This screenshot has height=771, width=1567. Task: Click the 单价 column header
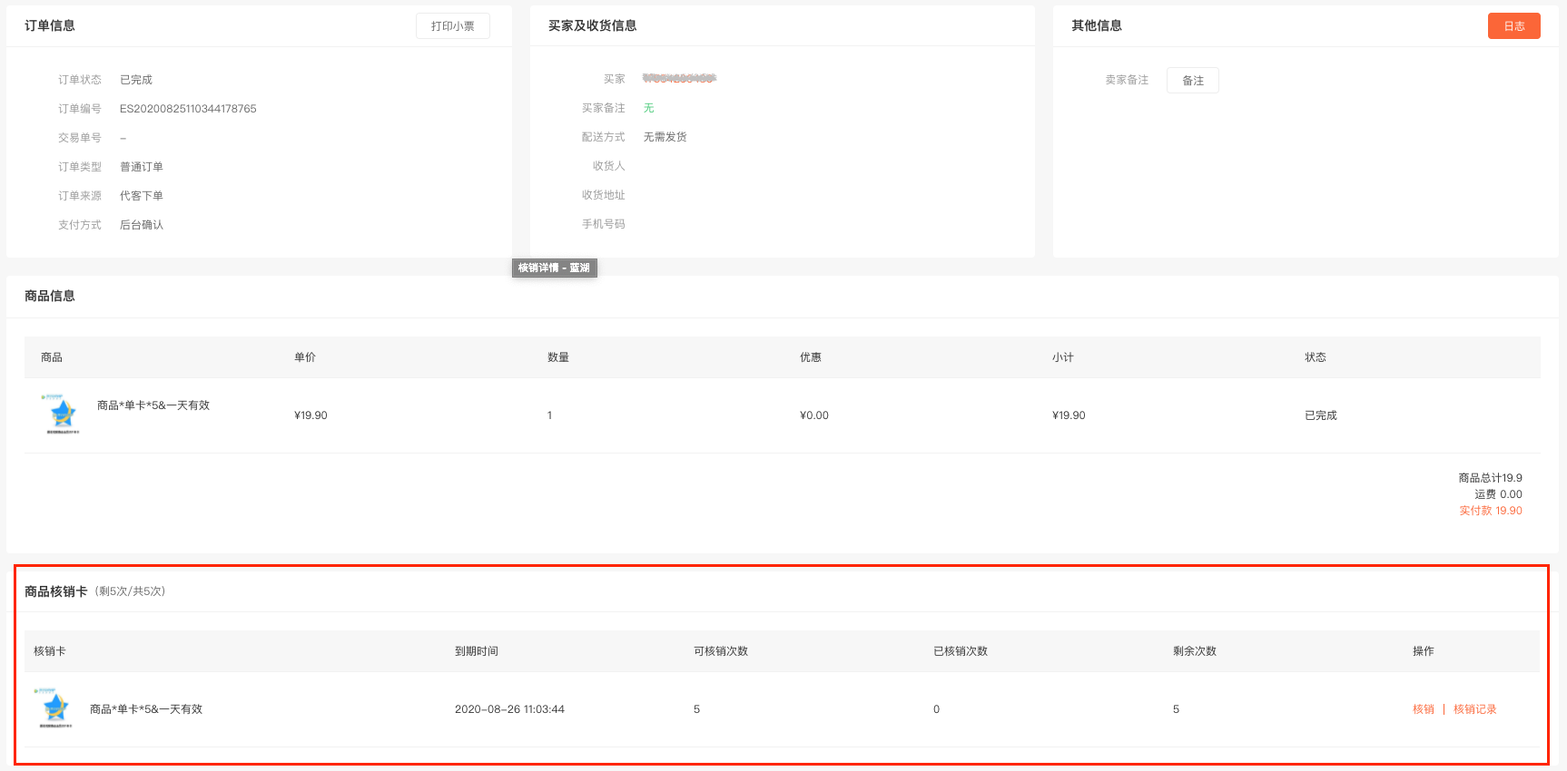(x=305, y=357)
